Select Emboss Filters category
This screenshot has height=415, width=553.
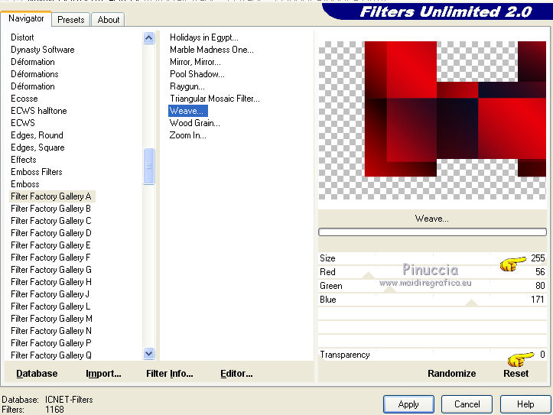tap(36, 172)
